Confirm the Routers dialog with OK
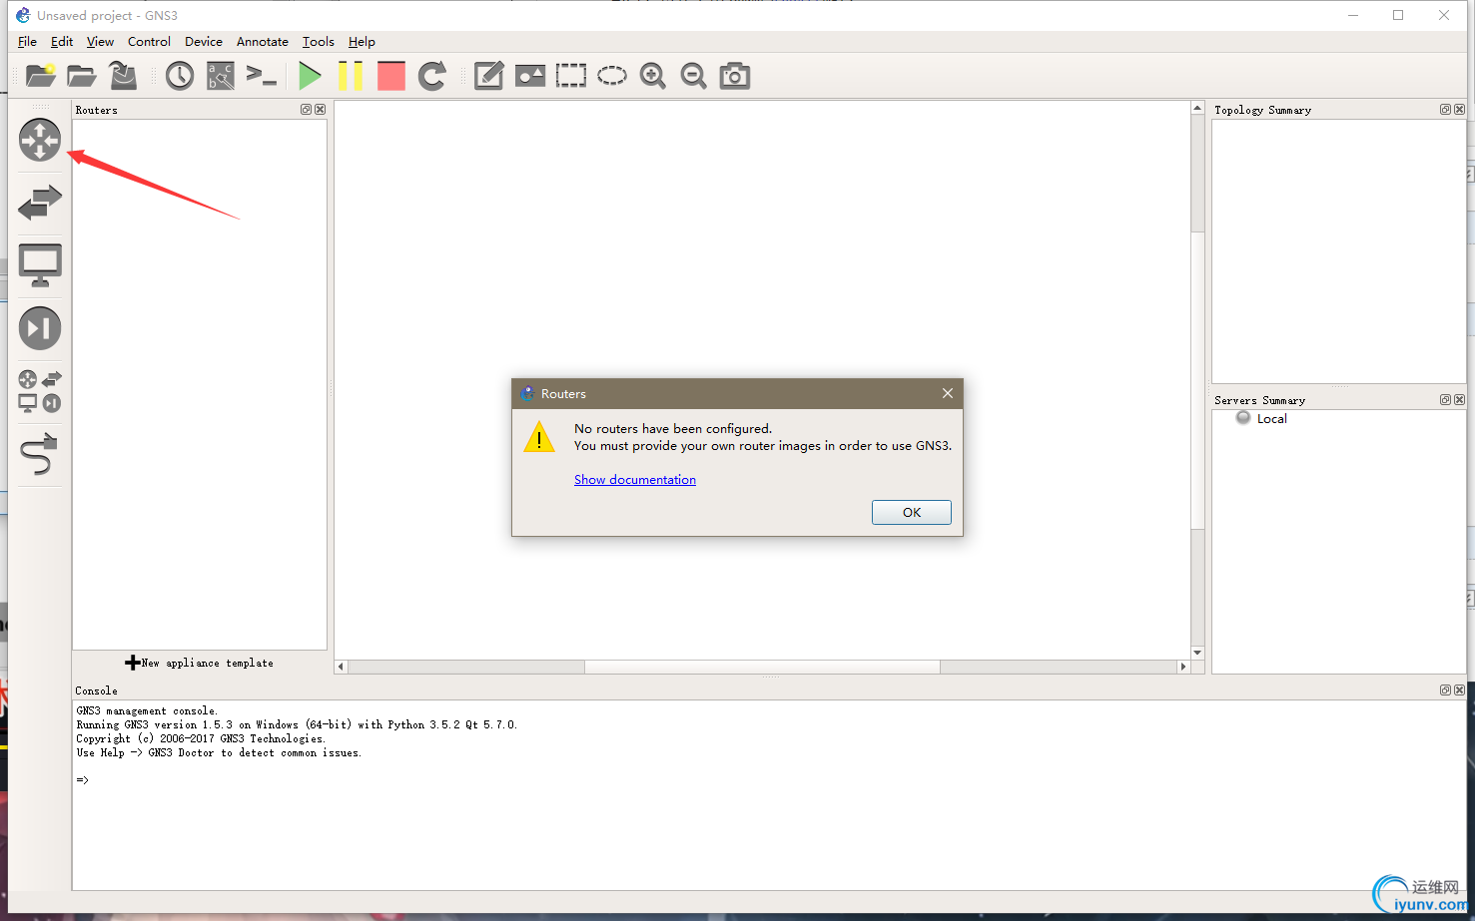This screenshot has height=921, width=1475. pyautogui.click(x=912, y=513)
